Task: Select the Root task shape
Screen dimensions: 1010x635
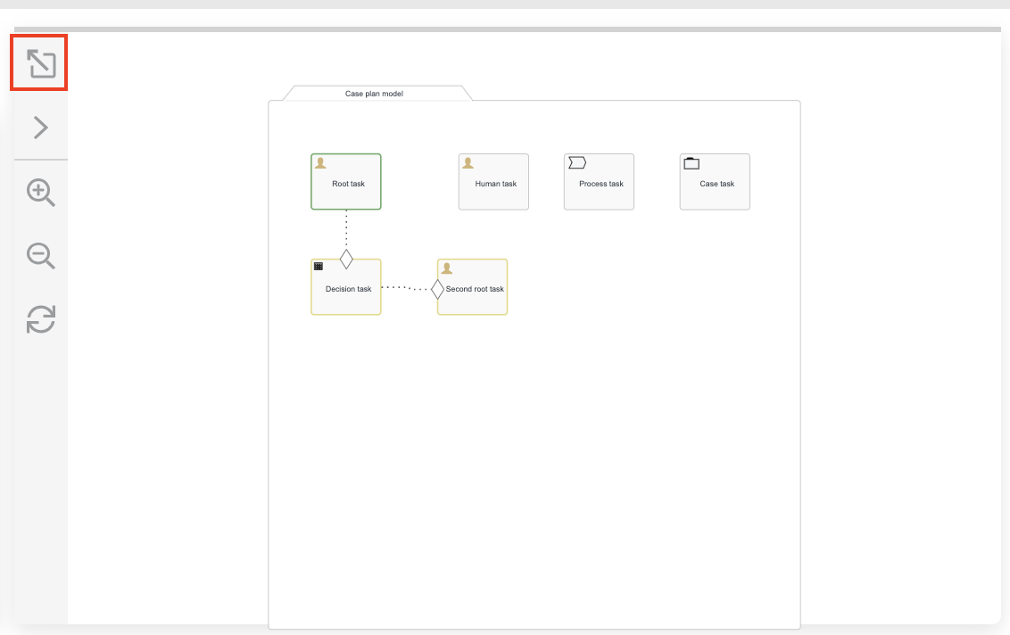Action: (x=346, y=185)
